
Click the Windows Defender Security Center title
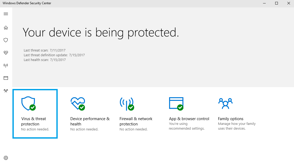[27, 3]
